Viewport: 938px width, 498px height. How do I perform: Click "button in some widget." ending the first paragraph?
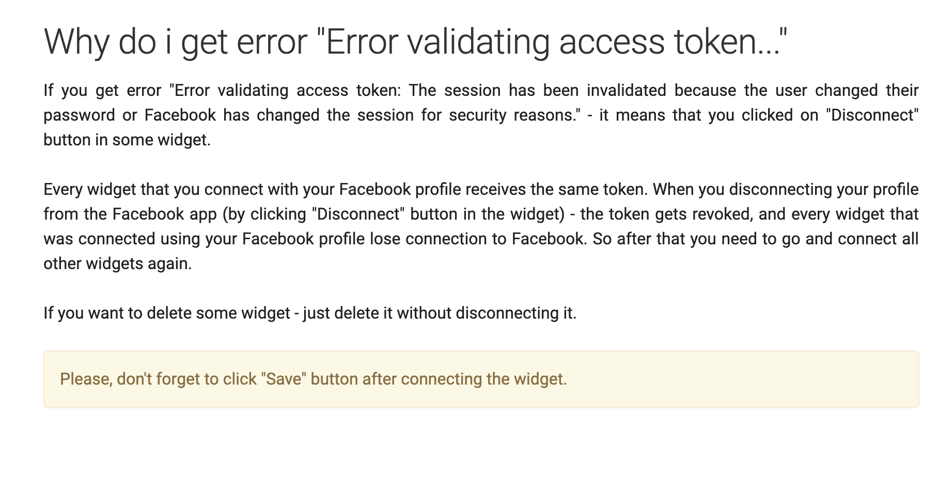click(x=127, y=140)
